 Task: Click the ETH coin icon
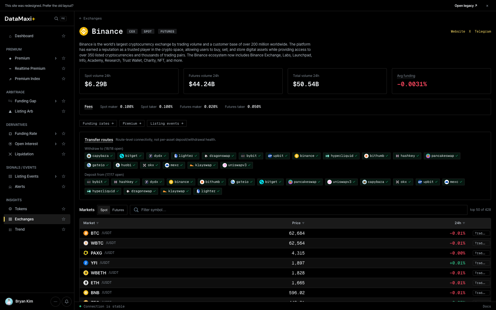(86, 283)
